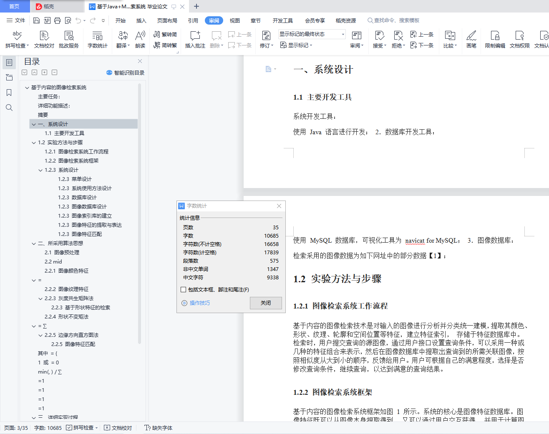Go to next change 下一条
This screenshot has height=434, width=549.
[422, 45]
